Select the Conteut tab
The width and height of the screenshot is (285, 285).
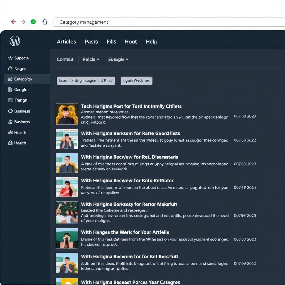[65, 59]
